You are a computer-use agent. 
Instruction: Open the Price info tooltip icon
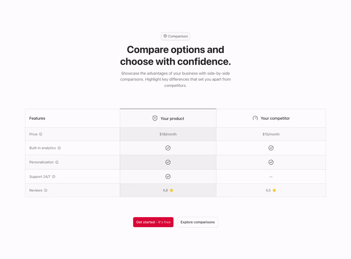coord(41,134)
